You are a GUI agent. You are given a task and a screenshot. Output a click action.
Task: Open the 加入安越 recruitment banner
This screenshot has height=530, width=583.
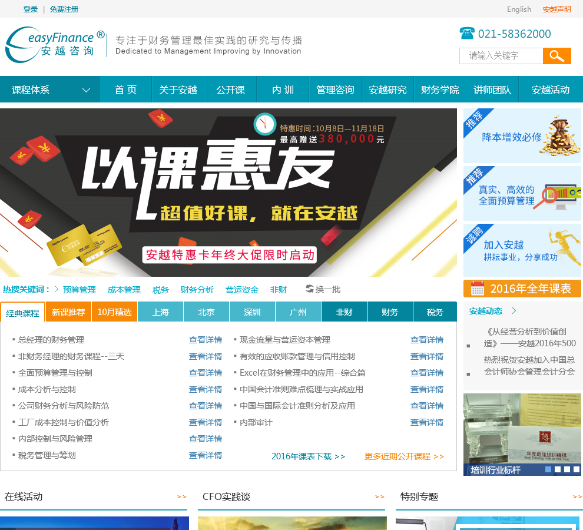click(522, 250)
